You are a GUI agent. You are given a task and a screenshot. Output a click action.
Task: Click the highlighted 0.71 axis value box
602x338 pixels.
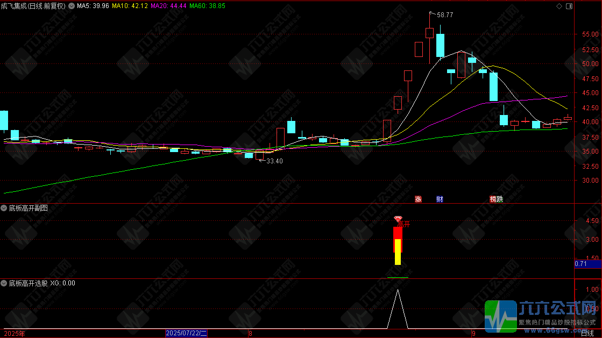coord(587,264)
